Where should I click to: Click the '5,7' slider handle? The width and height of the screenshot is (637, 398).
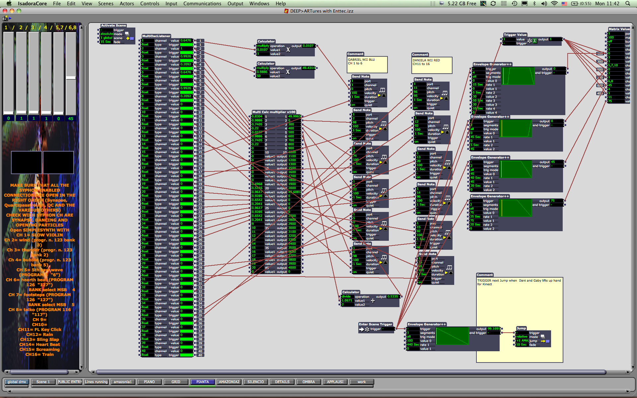(x=58, y=113)
